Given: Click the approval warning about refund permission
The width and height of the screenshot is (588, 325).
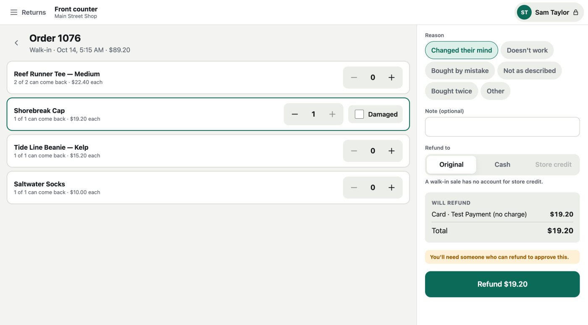Looking at the screenshot, I should point(502,257).
